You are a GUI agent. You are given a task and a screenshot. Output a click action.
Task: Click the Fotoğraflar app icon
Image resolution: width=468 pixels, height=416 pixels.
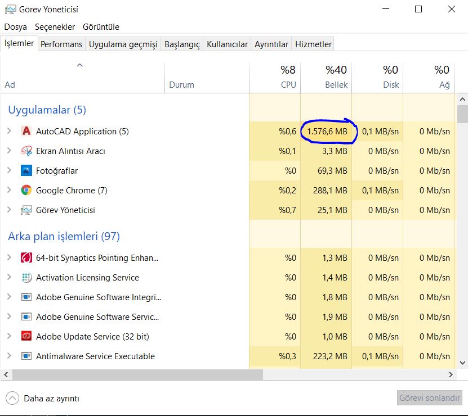point(26,171)
